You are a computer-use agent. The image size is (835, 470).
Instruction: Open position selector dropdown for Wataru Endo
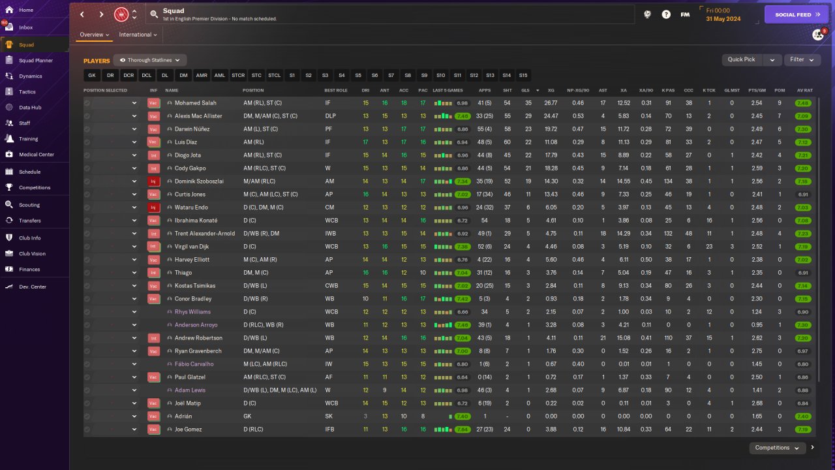click(x=134, y=208)
